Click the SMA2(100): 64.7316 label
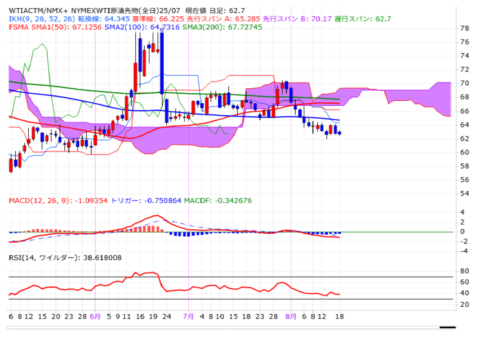Screen dimensions: 485x341 pyautogui.click(x=142, y=27)
